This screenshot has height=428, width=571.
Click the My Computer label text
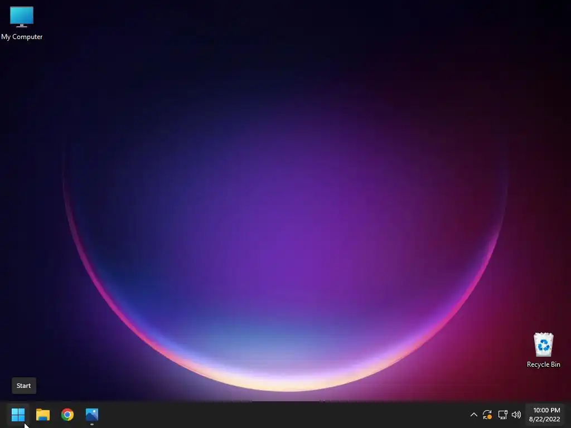22,37
